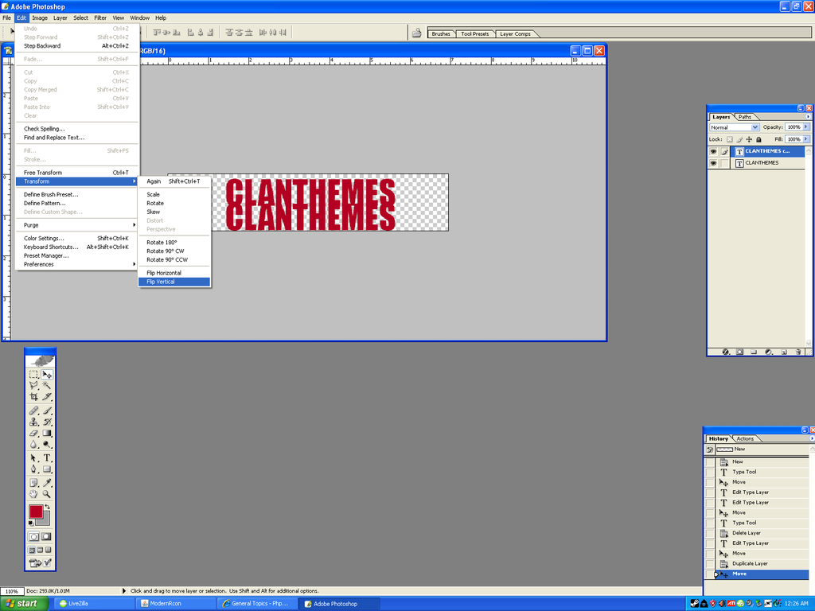
Task: Choose Flip Horizontal from Transform submenu
Action: click(174, 273)
